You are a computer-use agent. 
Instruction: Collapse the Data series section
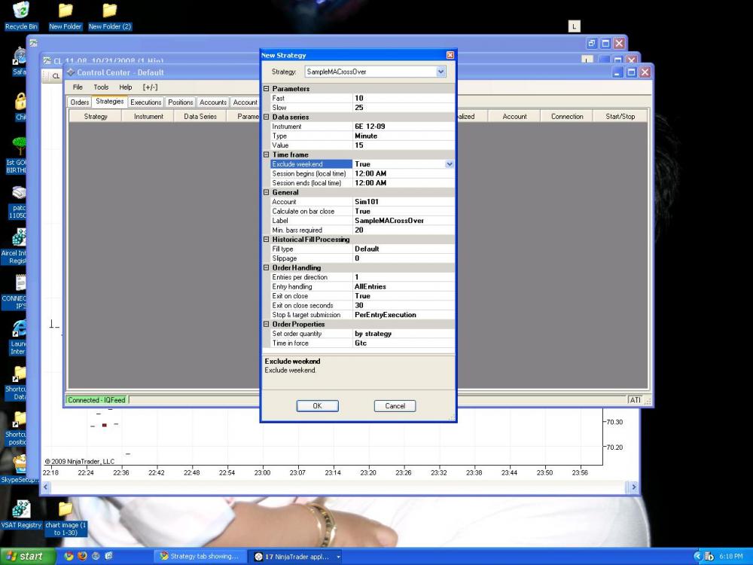[267, 117]
